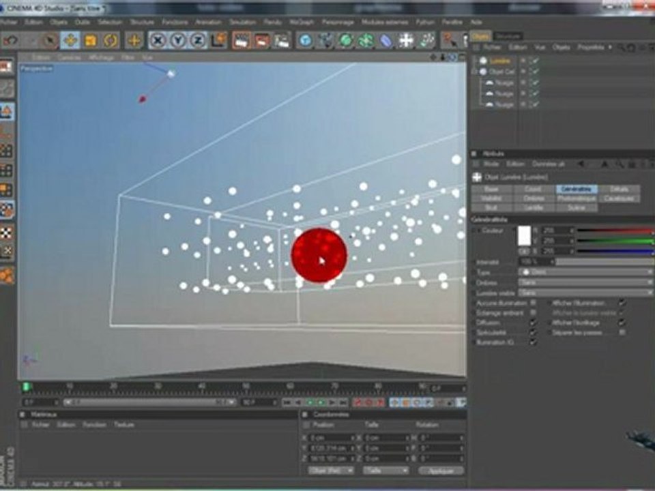Open the Ombres attribute tab
The height and width of the screenshot is (491, 655).
point(534,198)
